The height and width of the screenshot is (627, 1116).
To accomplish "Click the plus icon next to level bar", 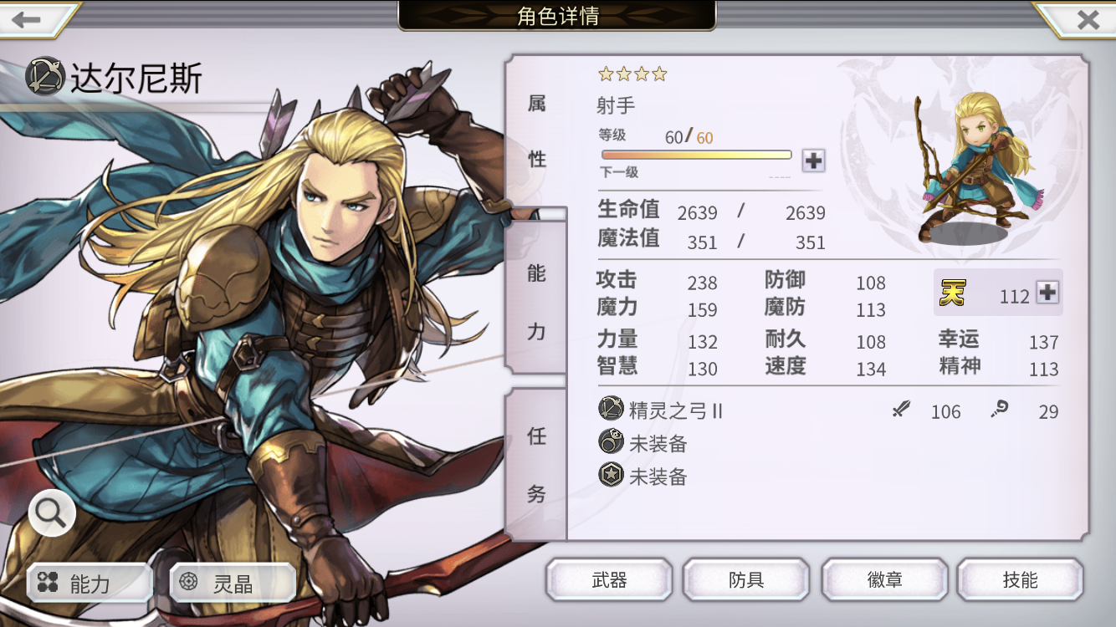I will pyautogui.click(x=813, y=161).
